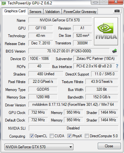Click the NVIDIA logo image
124x153 pixels.
[106, 31]
